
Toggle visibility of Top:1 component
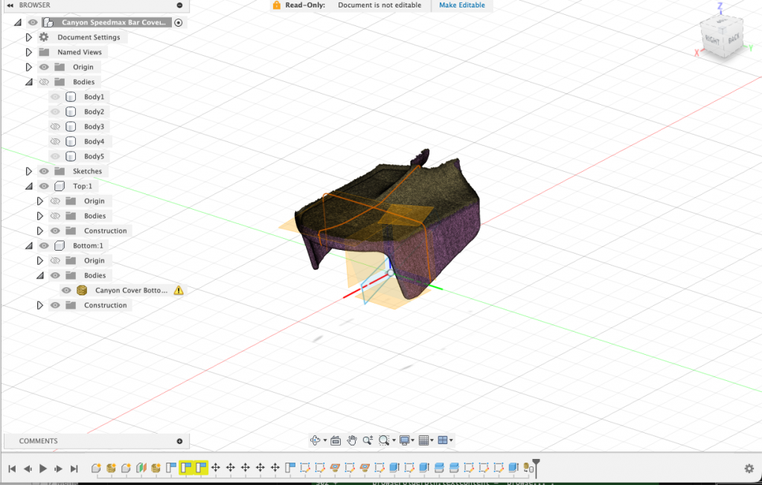click(x=44, y=186)
